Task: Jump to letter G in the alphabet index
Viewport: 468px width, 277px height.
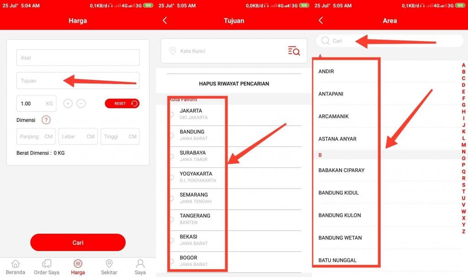Action: [463, 105]
